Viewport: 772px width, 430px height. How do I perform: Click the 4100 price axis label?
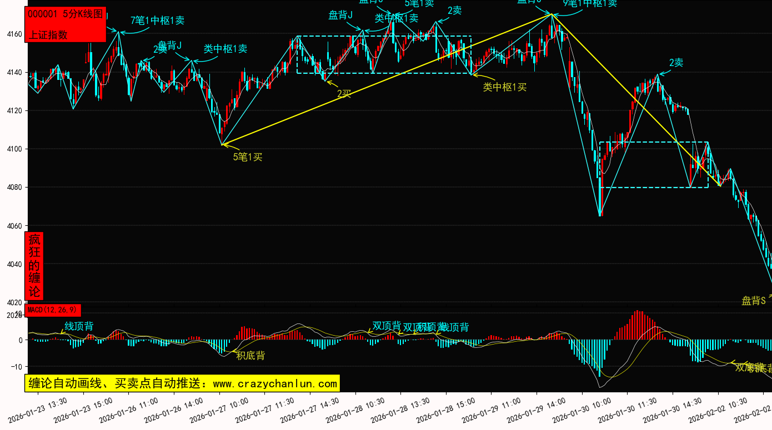click(14, 149)
